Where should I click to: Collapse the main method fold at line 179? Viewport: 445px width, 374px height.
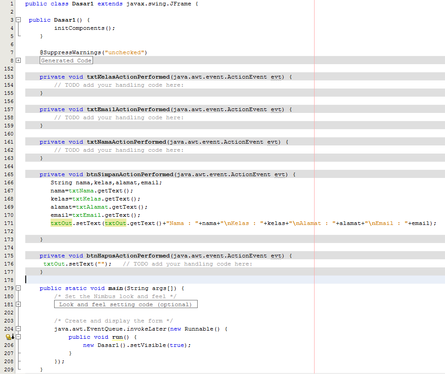click(x=19, y=288)
